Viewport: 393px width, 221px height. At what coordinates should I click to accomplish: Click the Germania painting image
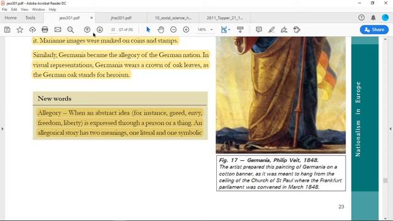pos(281,95)
